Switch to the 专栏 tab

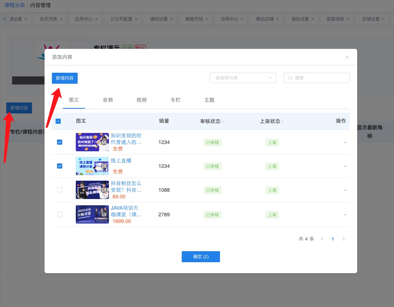pos(175,100)
